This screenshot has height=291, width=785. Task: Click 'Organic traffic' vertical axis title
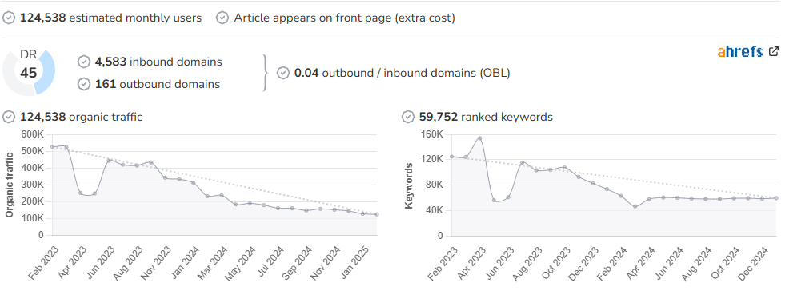pos(9,185)
